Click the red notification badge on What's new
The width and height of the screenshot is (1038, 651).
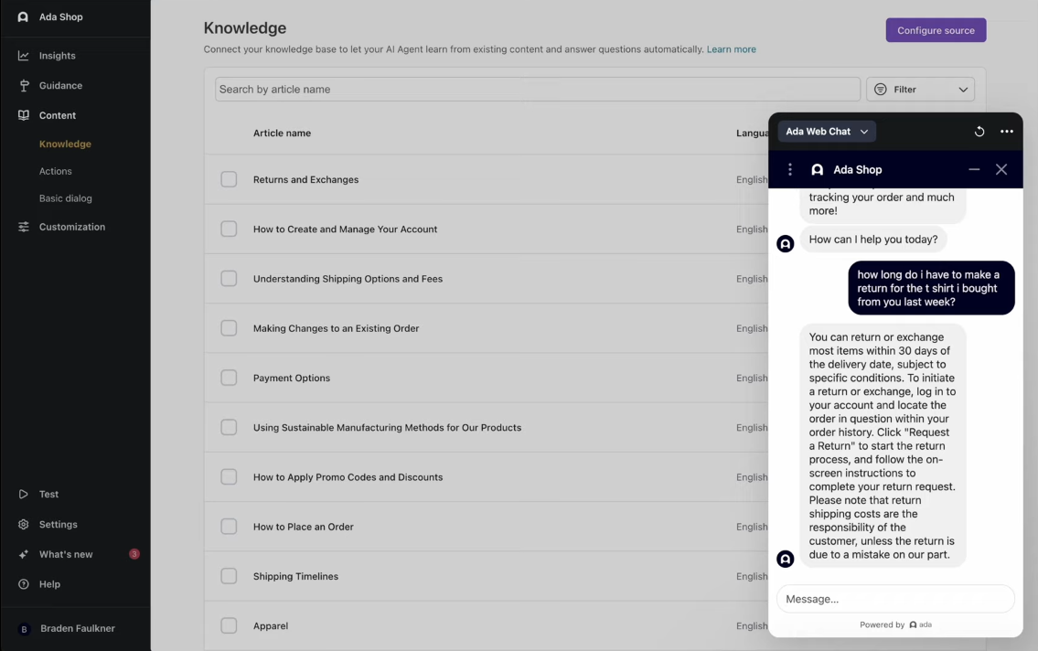pos(134,554)
